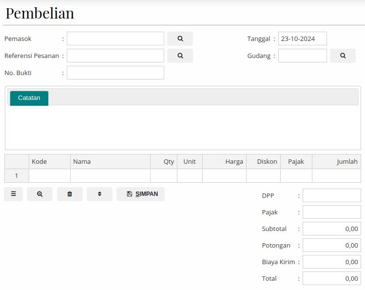365x290 pixels.
Task: Select the Nama cell in row 1
Action: coord(110,176)
